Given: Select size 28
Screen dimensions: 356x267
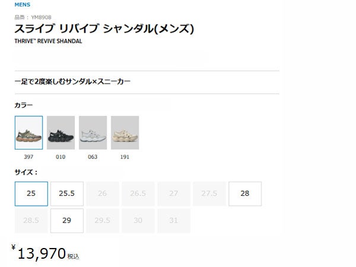Looking at the screenshot, I should click(244, 193).
